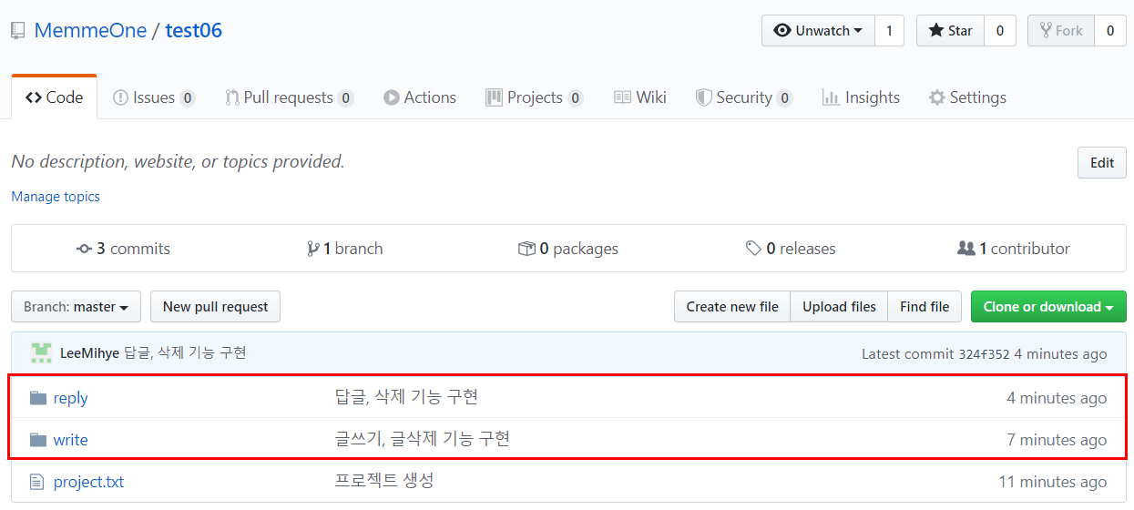Open the Projects tab

pos(535,97)
